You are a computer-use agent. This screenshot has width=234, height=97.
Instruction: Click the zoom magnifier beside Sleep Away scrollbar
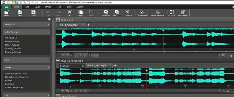tap(223, 55)
